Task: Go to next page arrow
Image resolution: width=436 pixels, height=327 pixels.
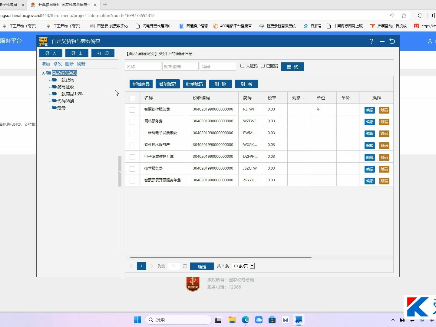Action: pyautogui.click(x=152, y=266)
